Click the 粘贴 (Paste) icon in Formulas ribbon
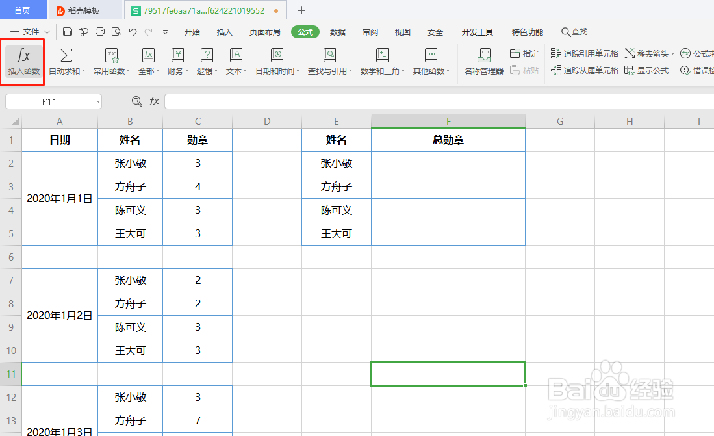 (x=524, y=70)
